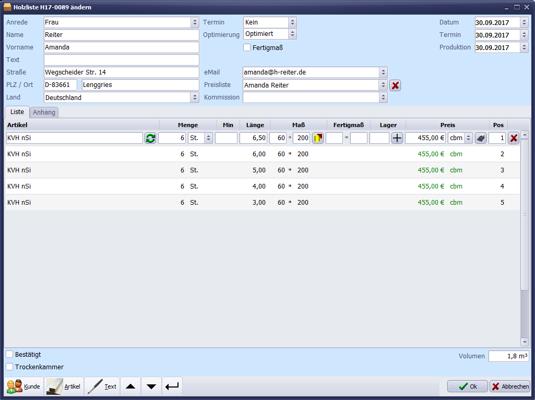The image size is (535, 400).
Task: Click the Länge column header
Action: click(x=255, y=125)
